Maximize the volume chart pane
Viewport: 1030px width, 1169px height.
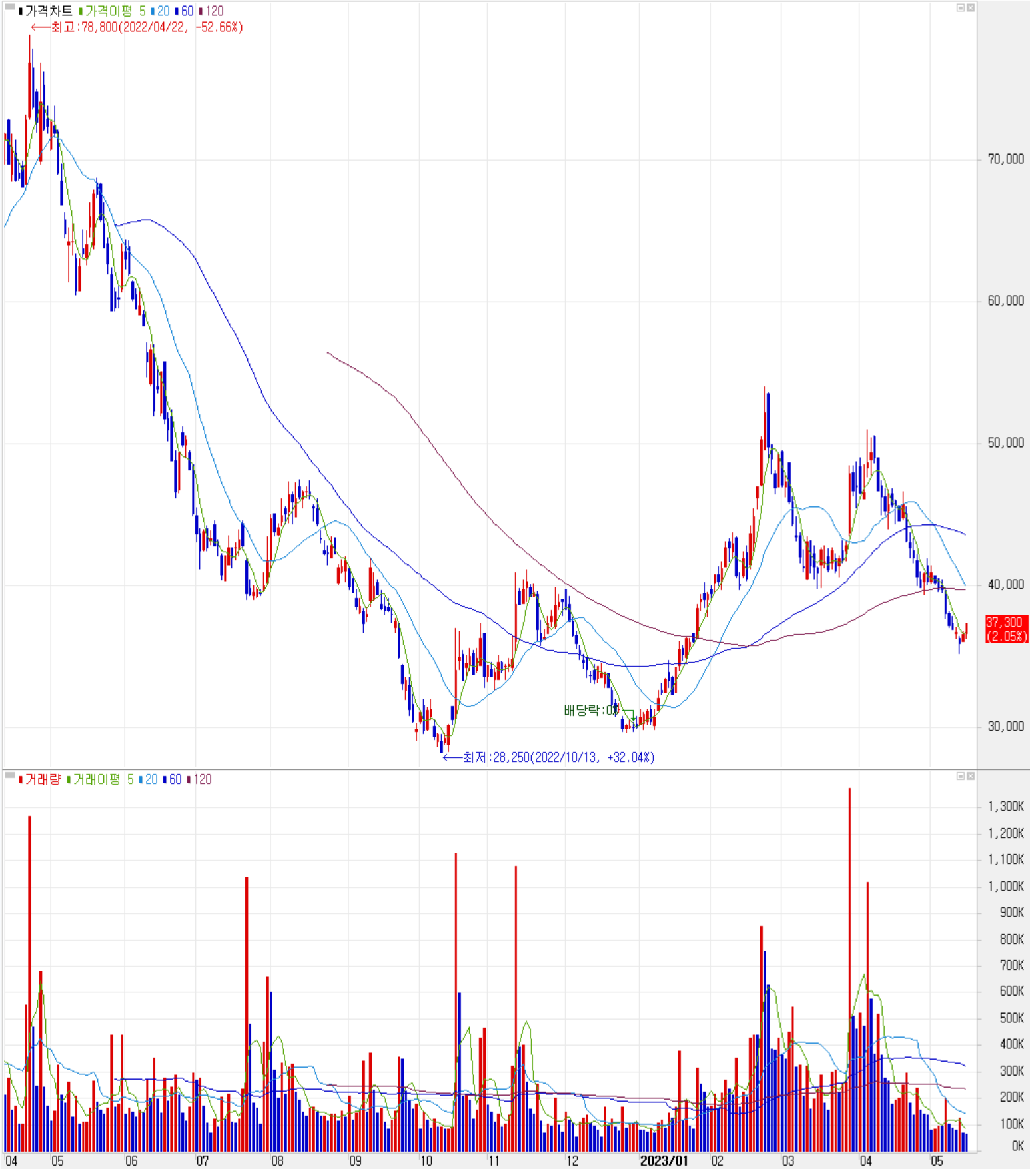coord(961,776)
